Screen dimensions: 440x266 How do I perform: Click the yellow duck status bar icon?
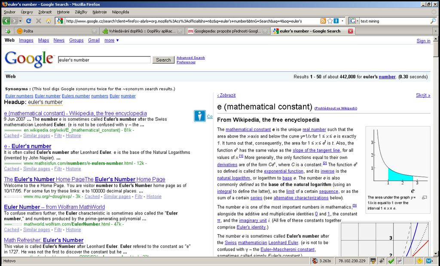pos(419,261)
